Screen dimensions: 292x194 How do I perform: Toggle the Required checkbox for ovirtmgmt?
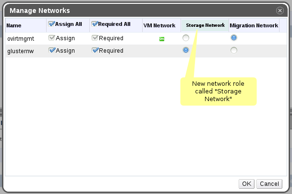point(94,38)
